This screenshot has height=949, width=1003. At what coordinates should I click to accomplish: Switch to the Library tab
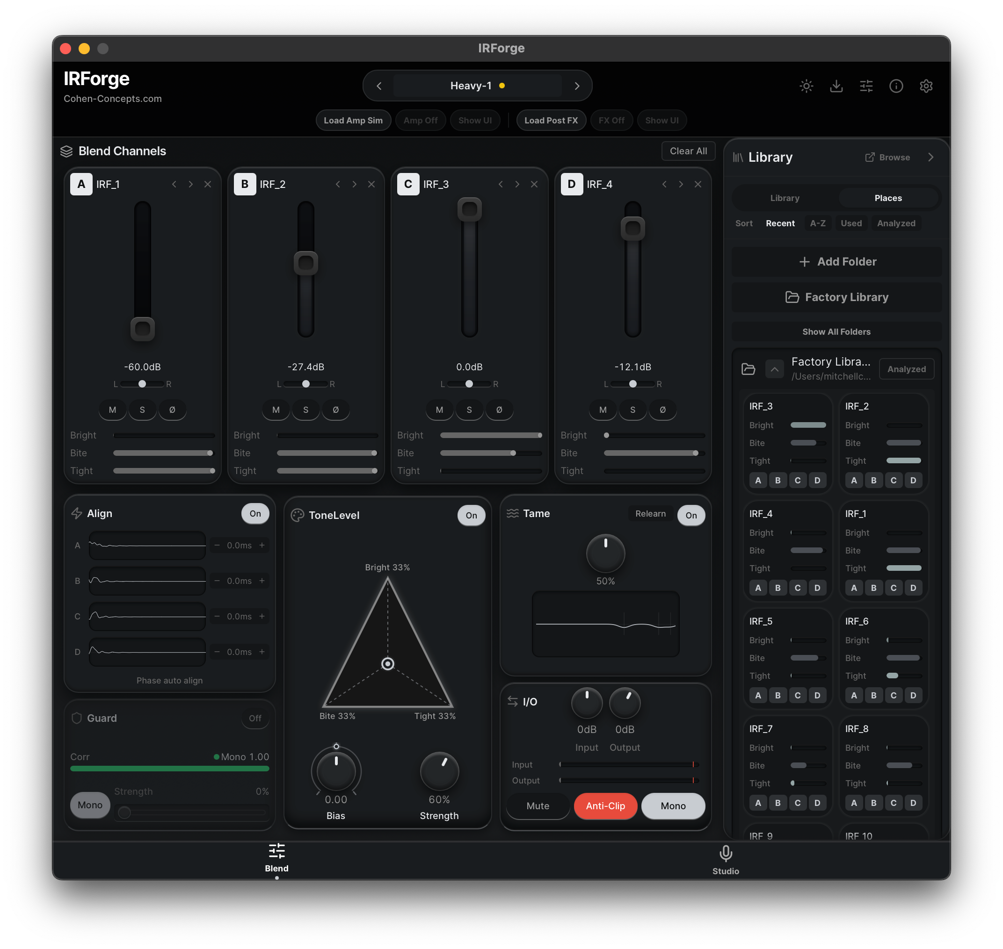[785, 198]
